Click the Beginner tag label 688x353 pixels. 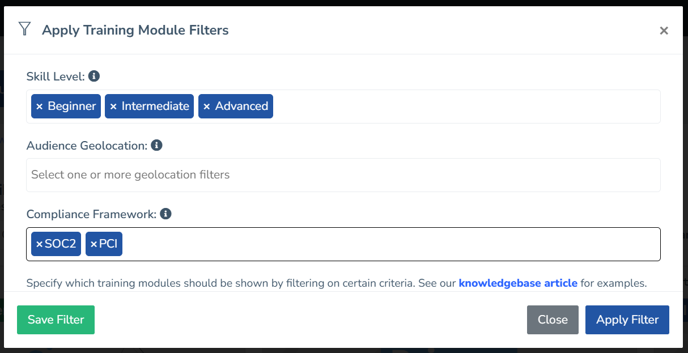pyautogui.click(x=71, y=107)
